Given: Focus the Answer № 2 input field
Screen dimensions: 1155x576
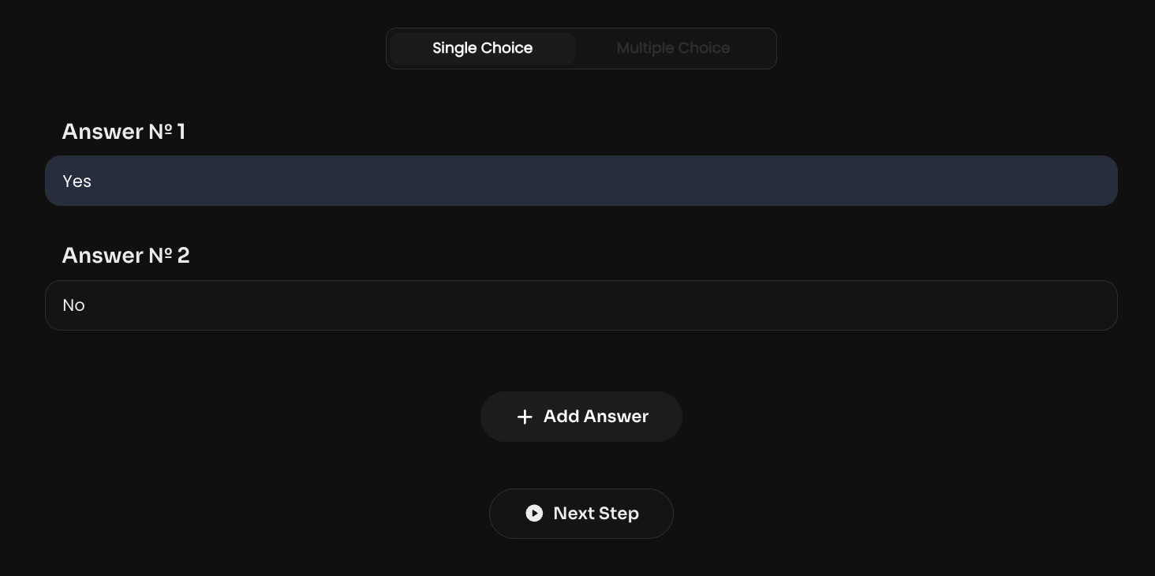Looking at the screenshot, I should [581, 305].
